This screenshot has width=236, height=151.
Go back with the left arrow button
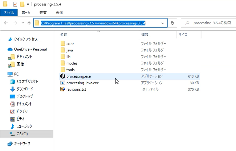[x=6, y=23]
